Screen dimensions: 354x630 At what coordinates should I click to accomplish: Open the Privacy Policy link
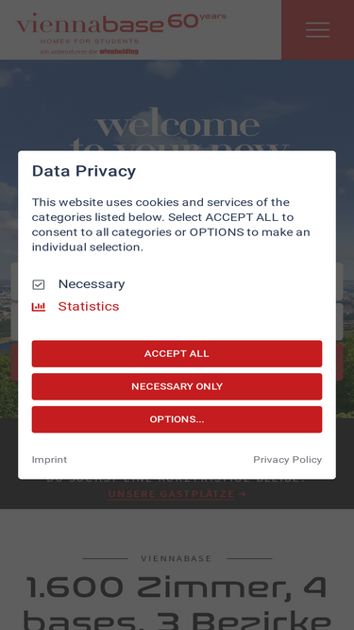point(287,460)
